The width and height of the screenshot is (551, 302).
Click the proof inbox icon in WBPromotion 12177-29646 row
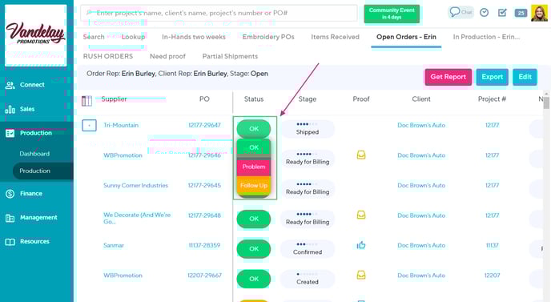pos(361,155)
